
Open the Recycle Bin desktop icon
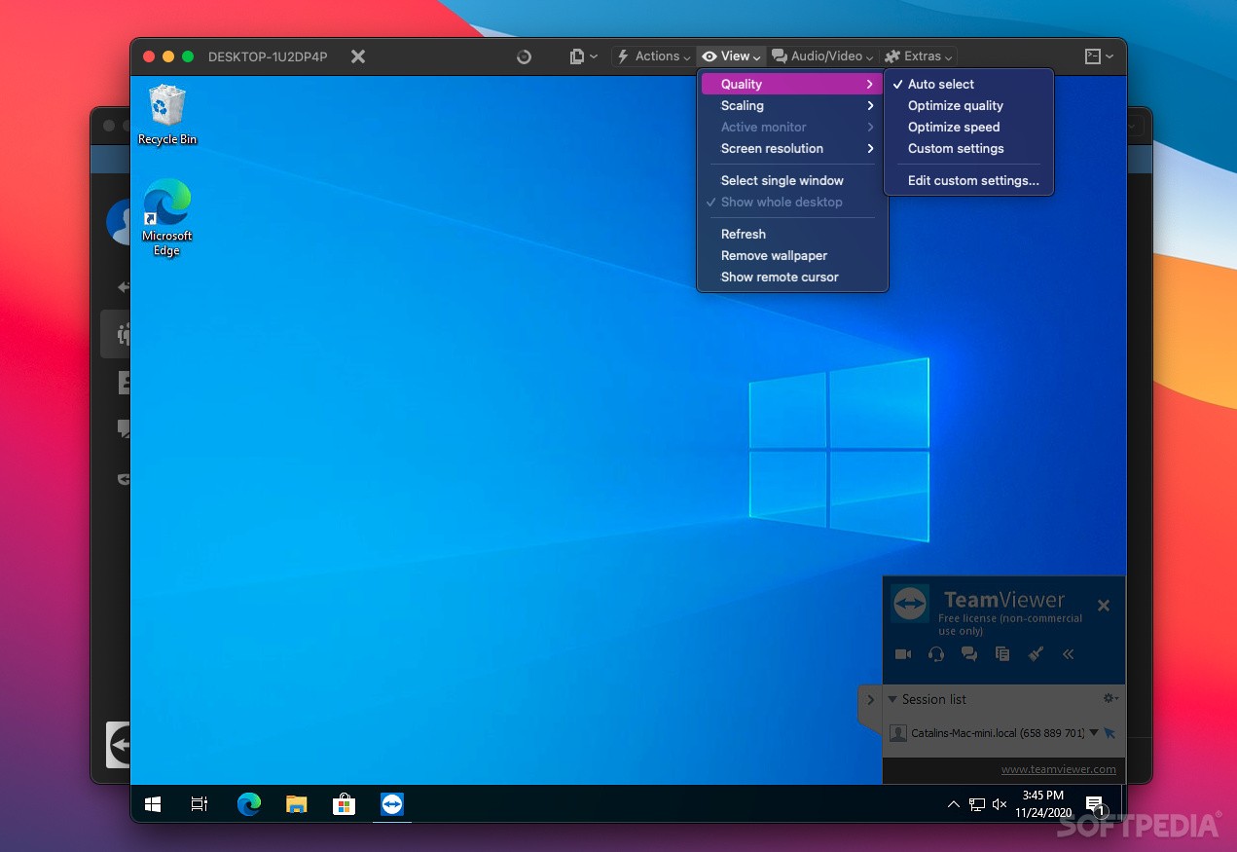pyautogui.click(x=166, y=115)
